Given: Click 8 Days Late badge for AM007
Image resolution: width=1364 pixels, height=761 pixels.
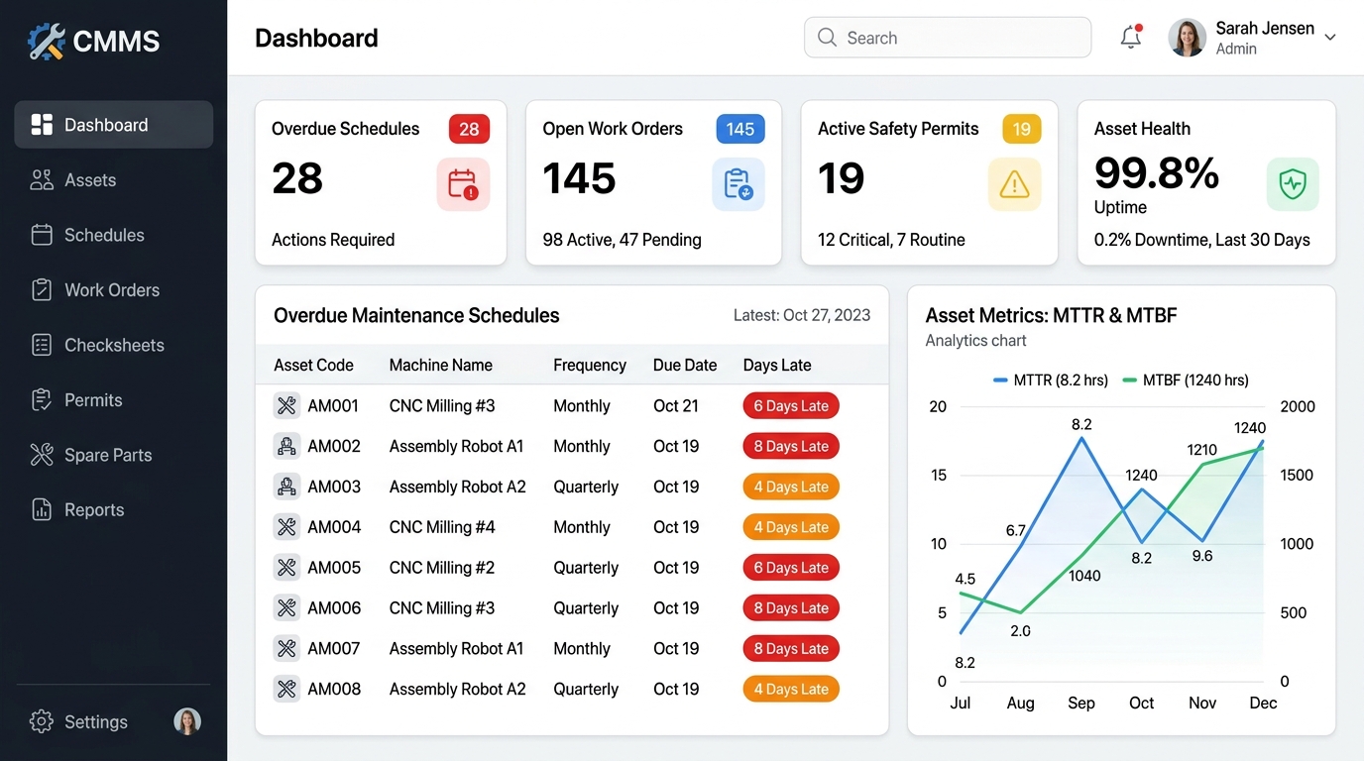Looking at the screenshot, I should click(791, 649).
